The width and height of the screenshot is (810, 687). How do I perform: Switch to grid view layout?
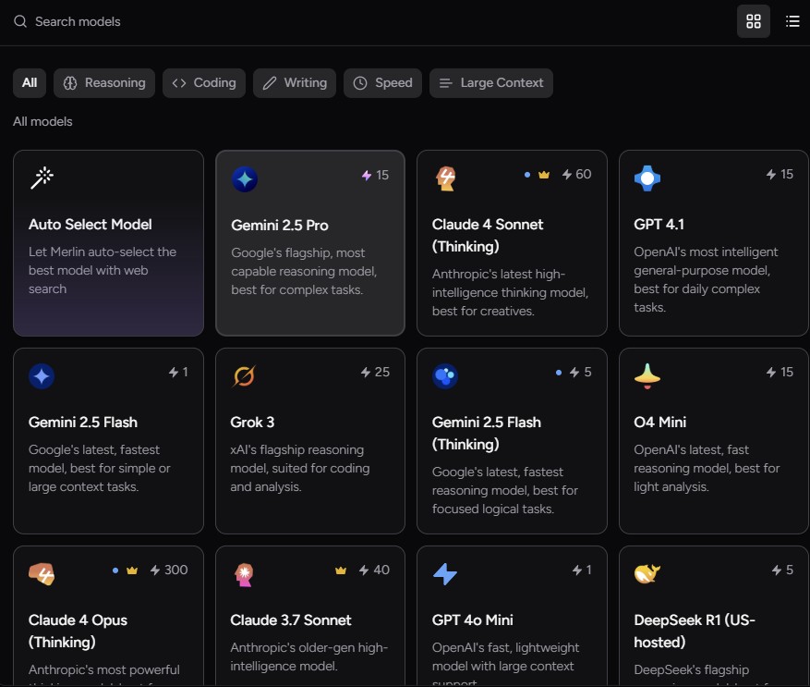point(754,21)
